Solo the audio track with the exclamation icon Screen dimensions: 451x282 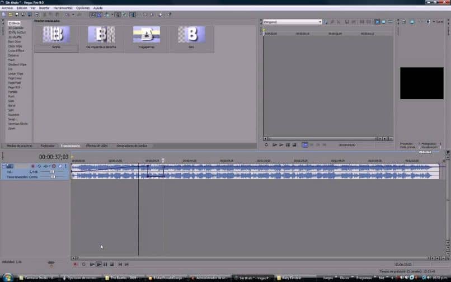[x=65, y=166]
